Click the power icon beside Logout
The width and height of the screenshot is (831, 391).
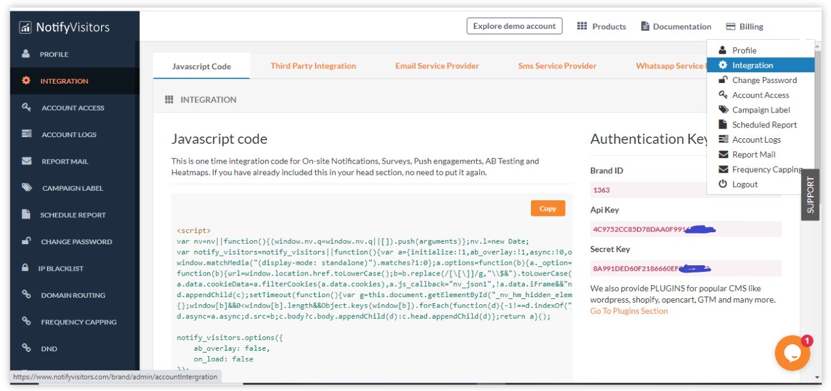pyautogui.click(x=723, y=184)
